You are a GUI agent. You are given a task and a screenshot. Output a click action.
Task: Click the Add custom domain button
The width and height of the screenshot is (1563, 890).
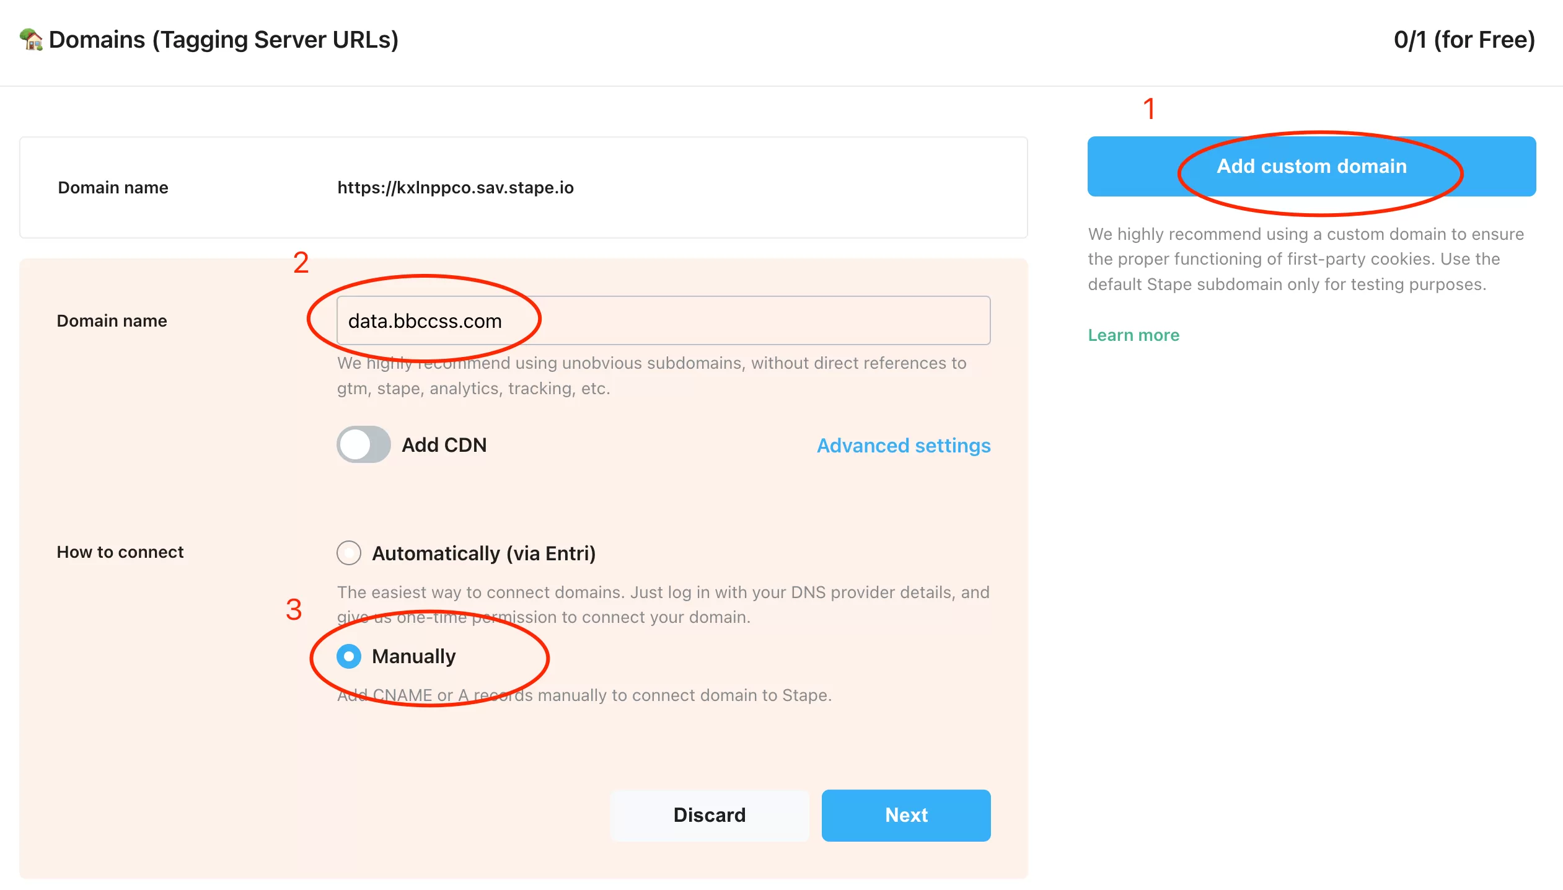(1311, 166)
